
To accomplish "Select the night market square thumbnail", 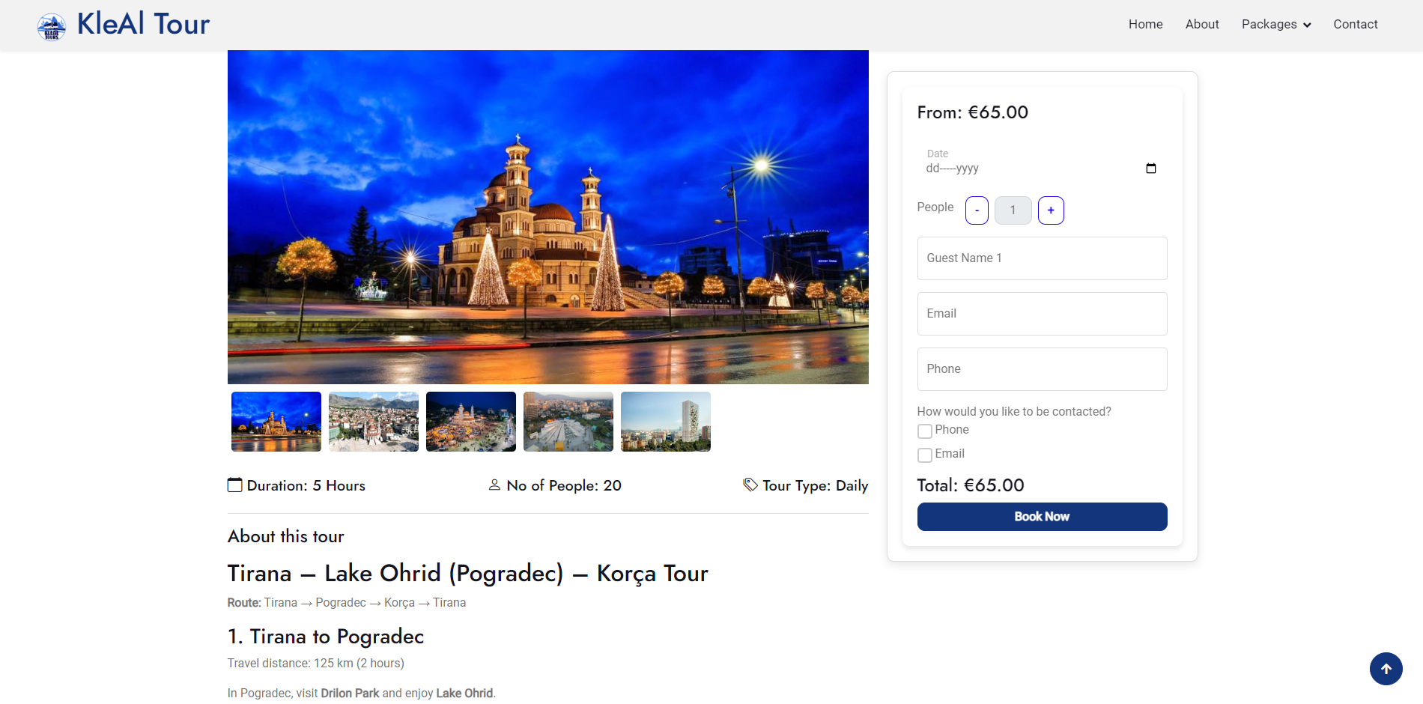I will click(471, 422).
